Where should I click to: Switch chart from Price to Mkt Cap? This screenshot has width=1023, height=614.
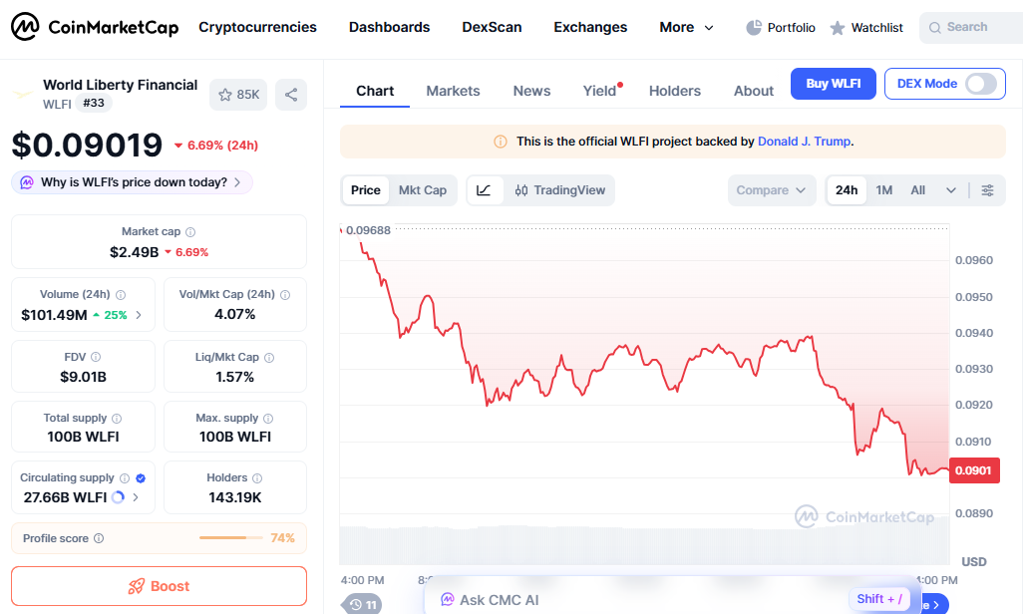(423, 189)
